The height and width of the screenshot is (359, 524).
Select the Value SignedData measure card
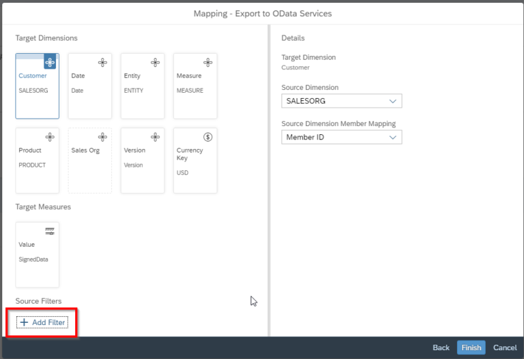tap(37, 255)
